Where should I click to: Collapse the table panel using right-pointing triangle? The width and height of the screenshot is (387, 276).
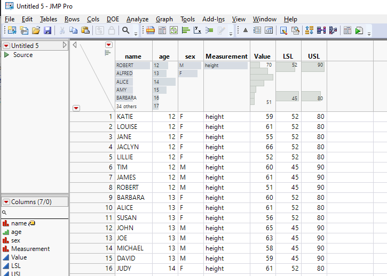click(65, 46)
